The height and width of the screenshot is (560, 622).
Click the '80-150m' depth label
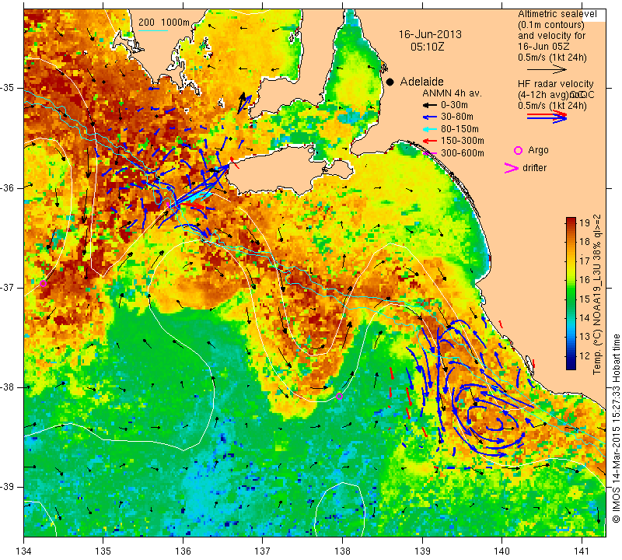pyautogui.click(x=460, y=129)
